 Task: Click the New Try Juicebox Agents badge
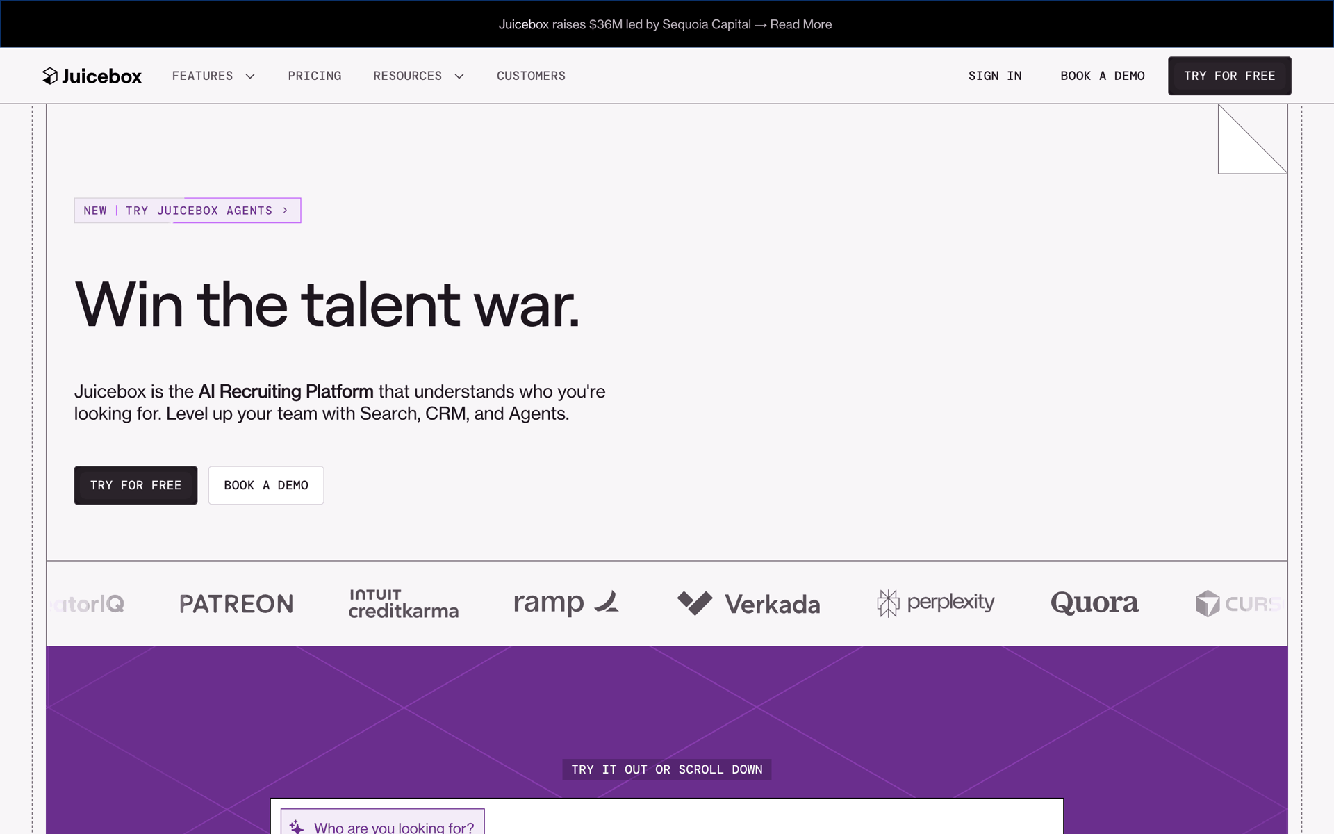(188, 211)
